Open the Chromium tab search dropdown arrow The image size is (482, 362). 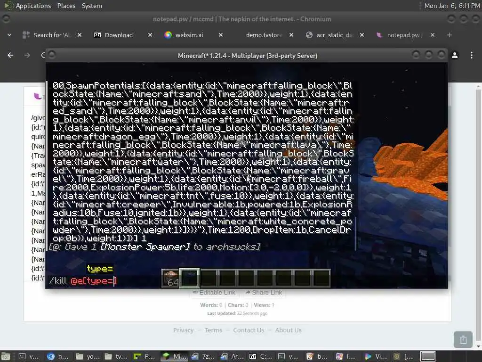point(9,35)
